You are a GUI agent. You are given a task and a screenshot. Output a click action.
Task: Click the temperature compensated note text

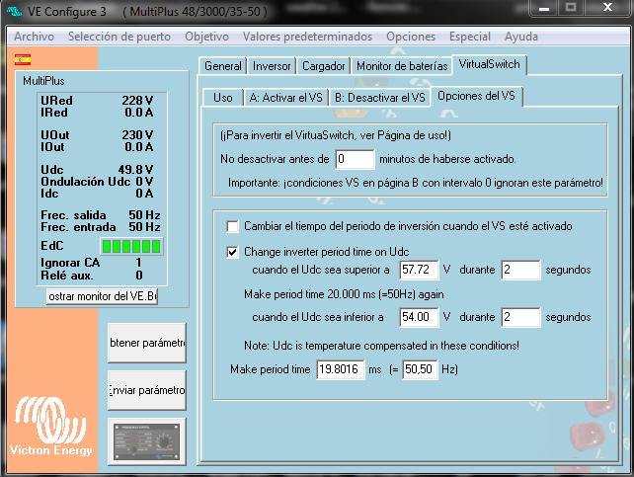(382, 346)
